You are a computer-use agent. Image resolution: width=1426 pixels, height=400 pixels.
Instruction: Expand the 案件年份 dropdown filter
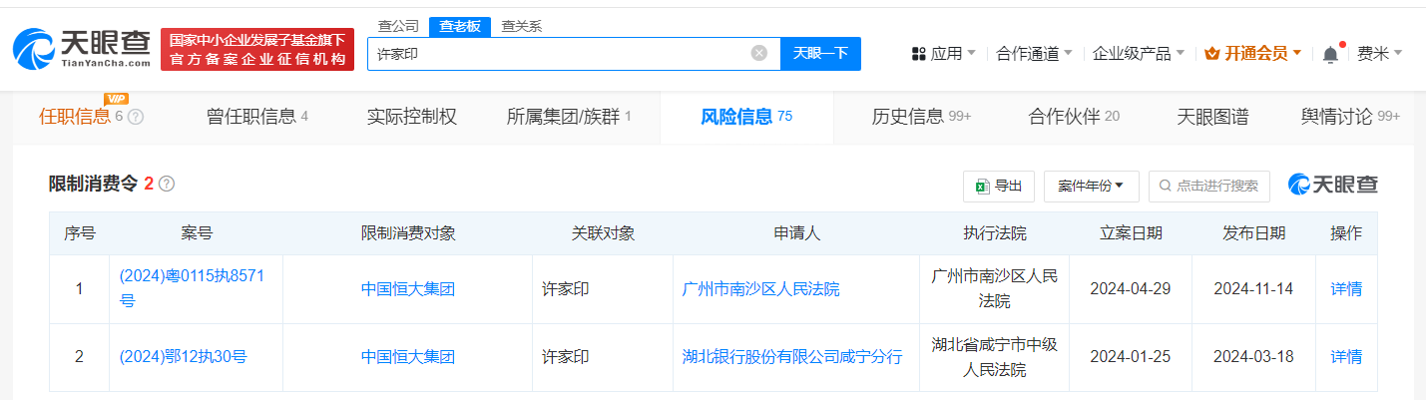[x=1091, y=186]
